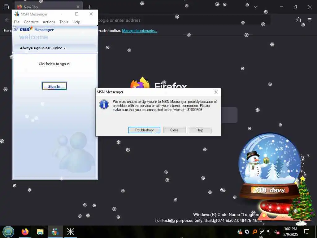Go back using the Firefox back arrow
The image size is (317, 238).
point(7,20)
